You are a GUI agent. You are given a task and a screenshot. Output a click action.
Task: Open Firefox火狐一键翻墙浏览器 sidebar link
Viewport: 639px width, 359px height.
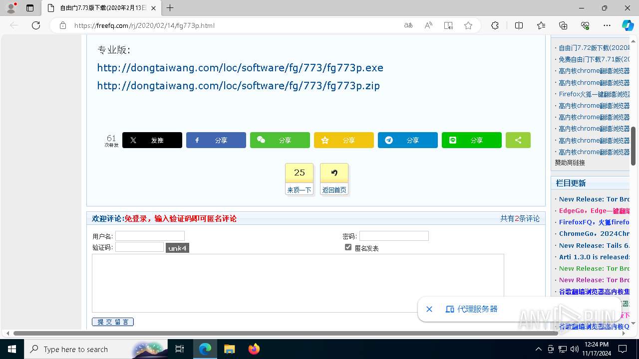(594, 94)
